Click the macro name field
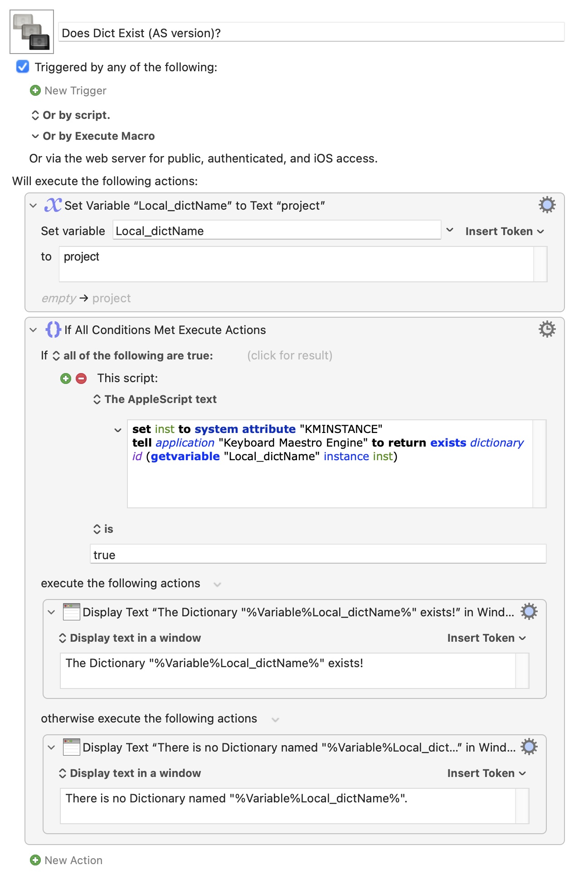This screenshot has width=574, height=875. (x=312, y=33)
